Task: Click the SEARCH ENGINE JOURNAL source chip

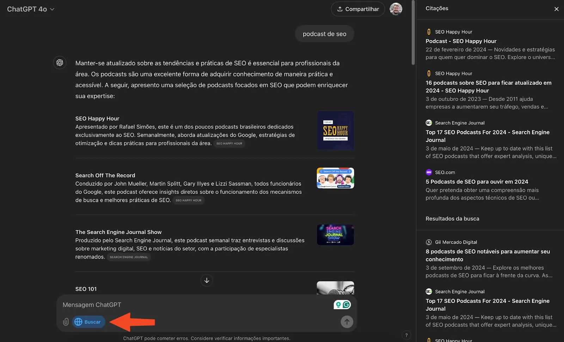Action: point(129,257)
